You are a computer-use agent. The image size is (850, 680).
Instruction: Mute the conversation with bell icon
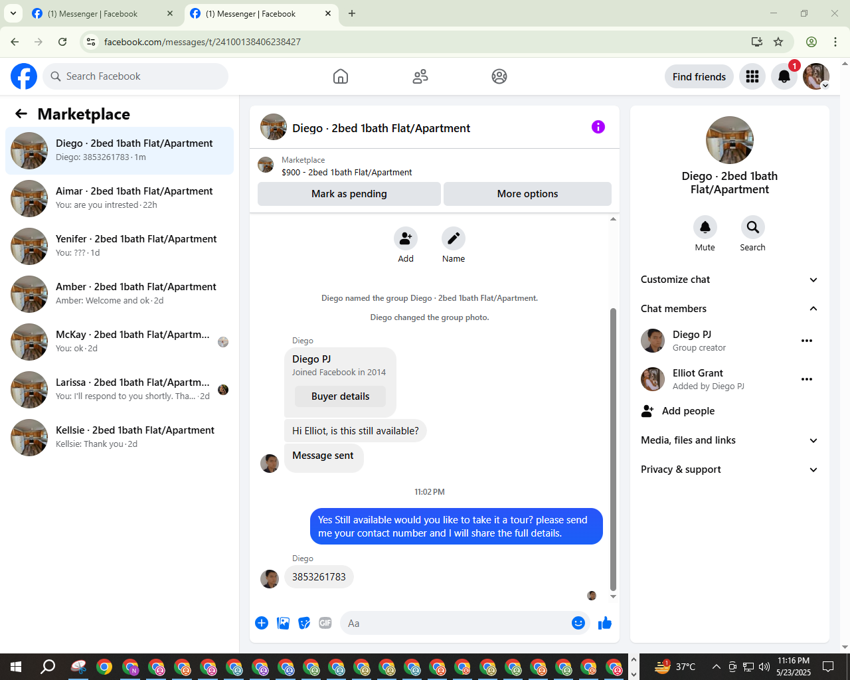pos(705,227)
